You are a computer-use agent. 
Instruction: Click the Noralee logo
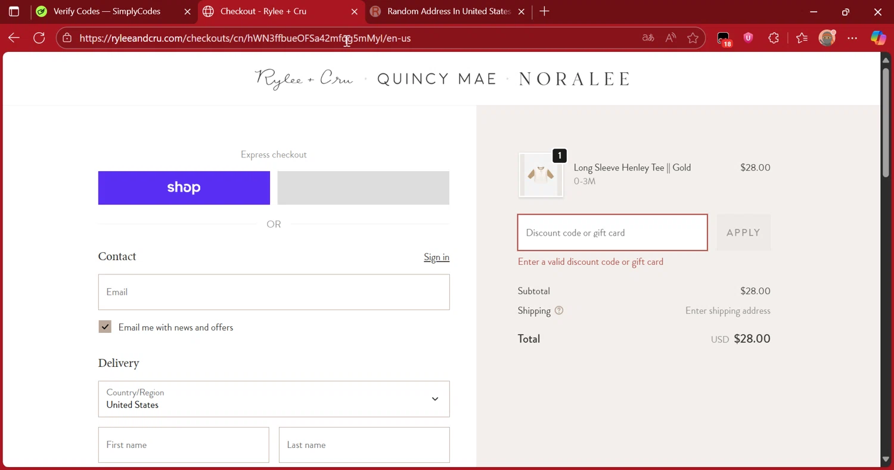[575, 79]
